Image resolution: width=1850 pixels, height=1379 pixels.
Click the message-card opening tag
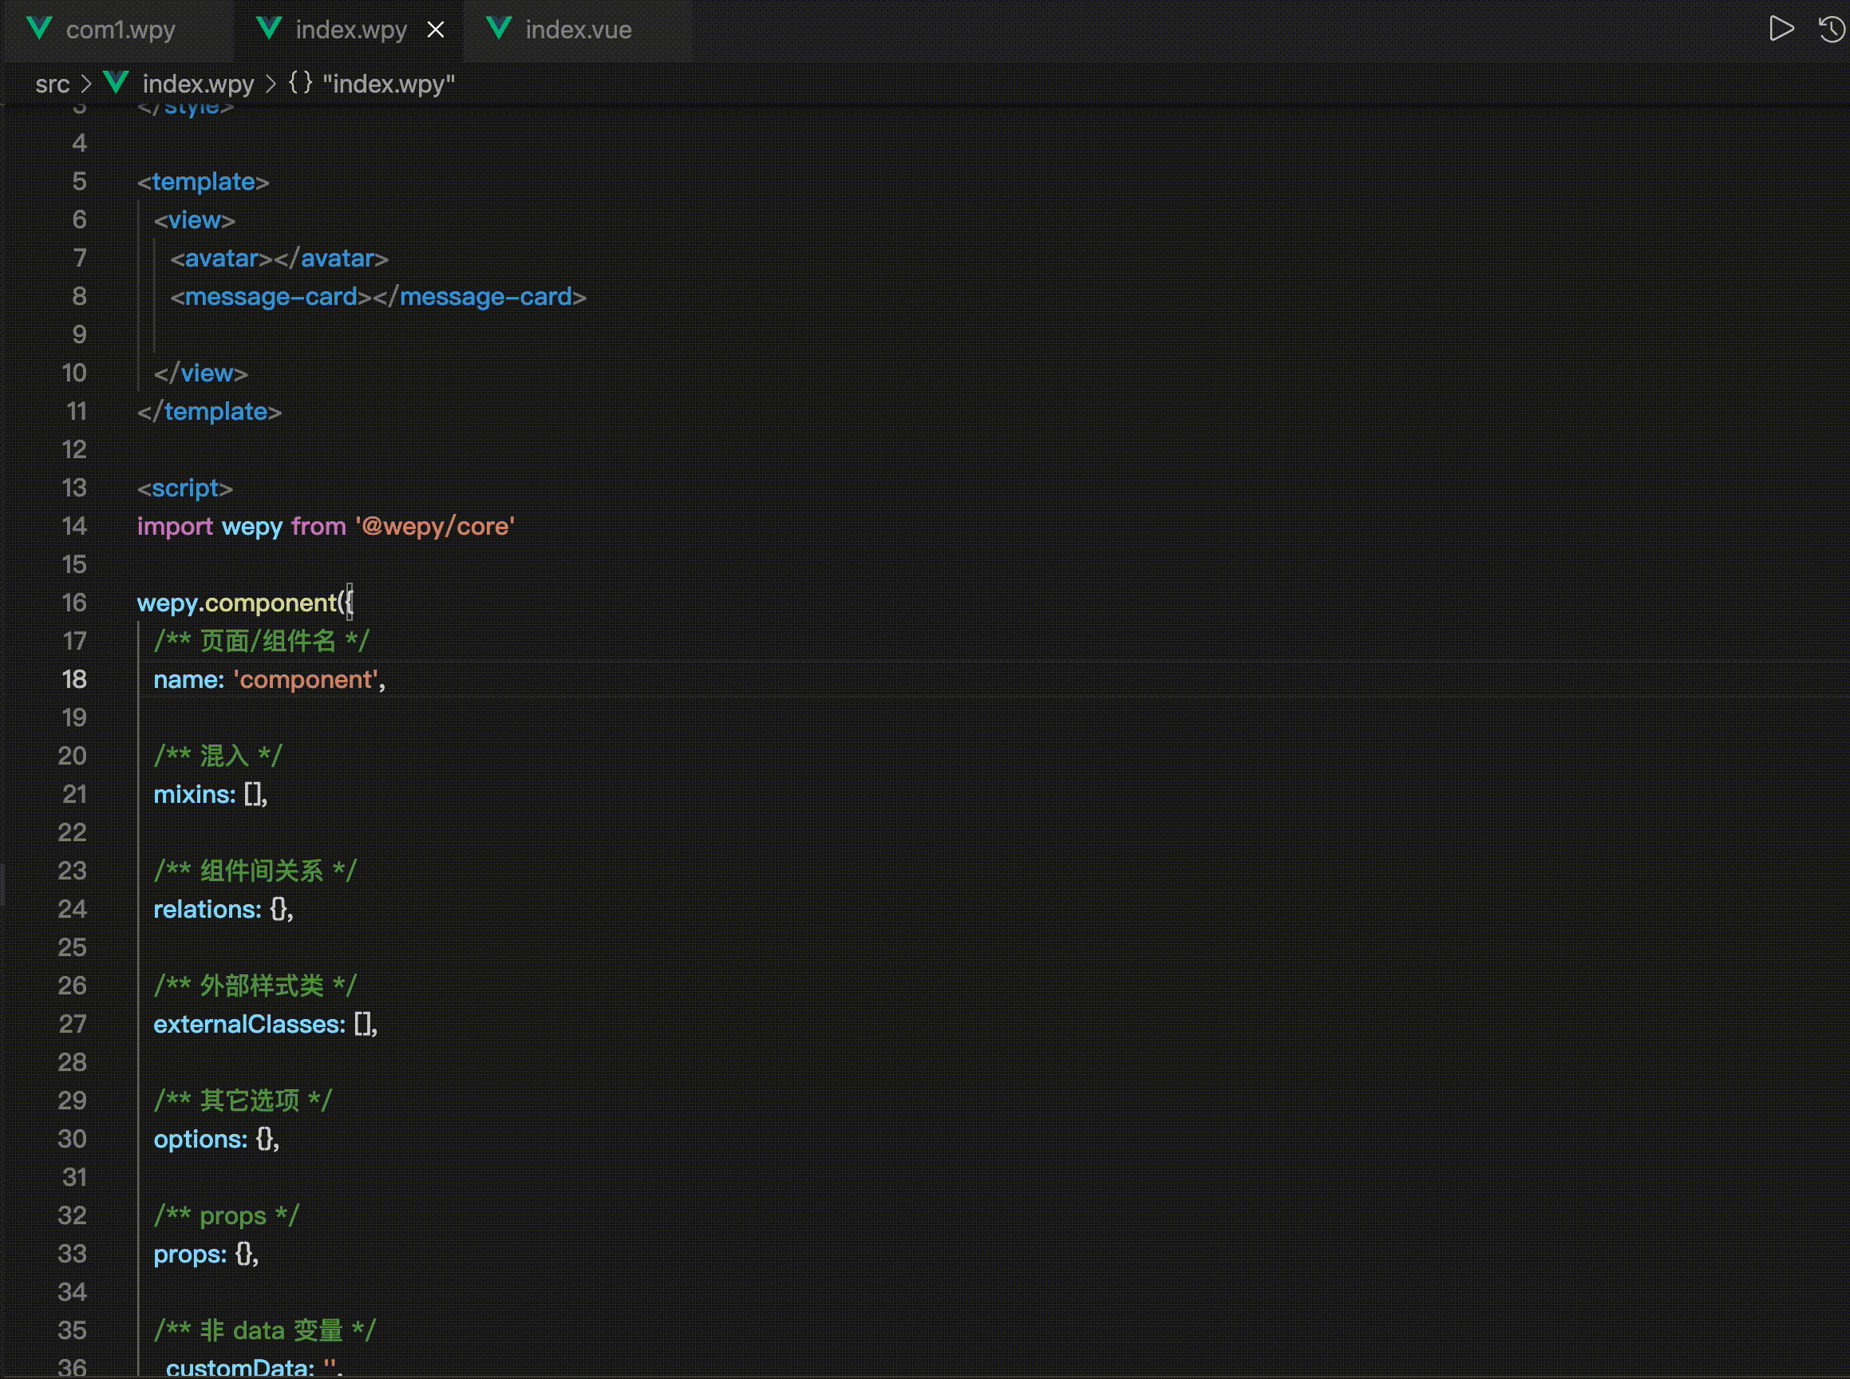click(x=271, y=296)
